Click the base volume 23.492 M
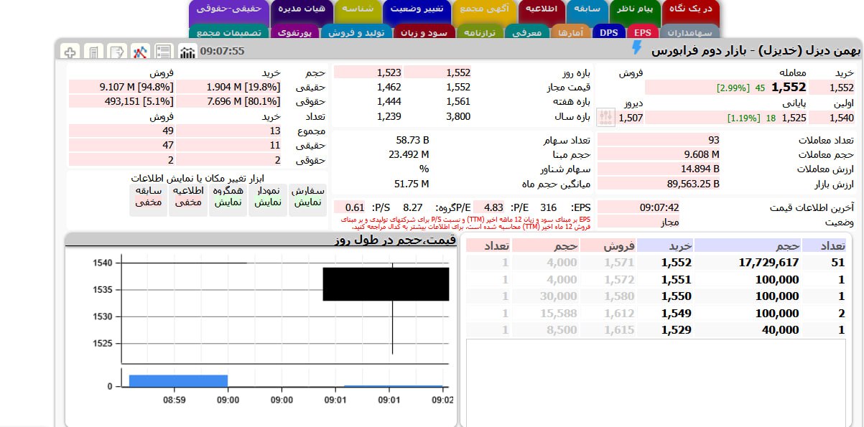 (409, 154)
